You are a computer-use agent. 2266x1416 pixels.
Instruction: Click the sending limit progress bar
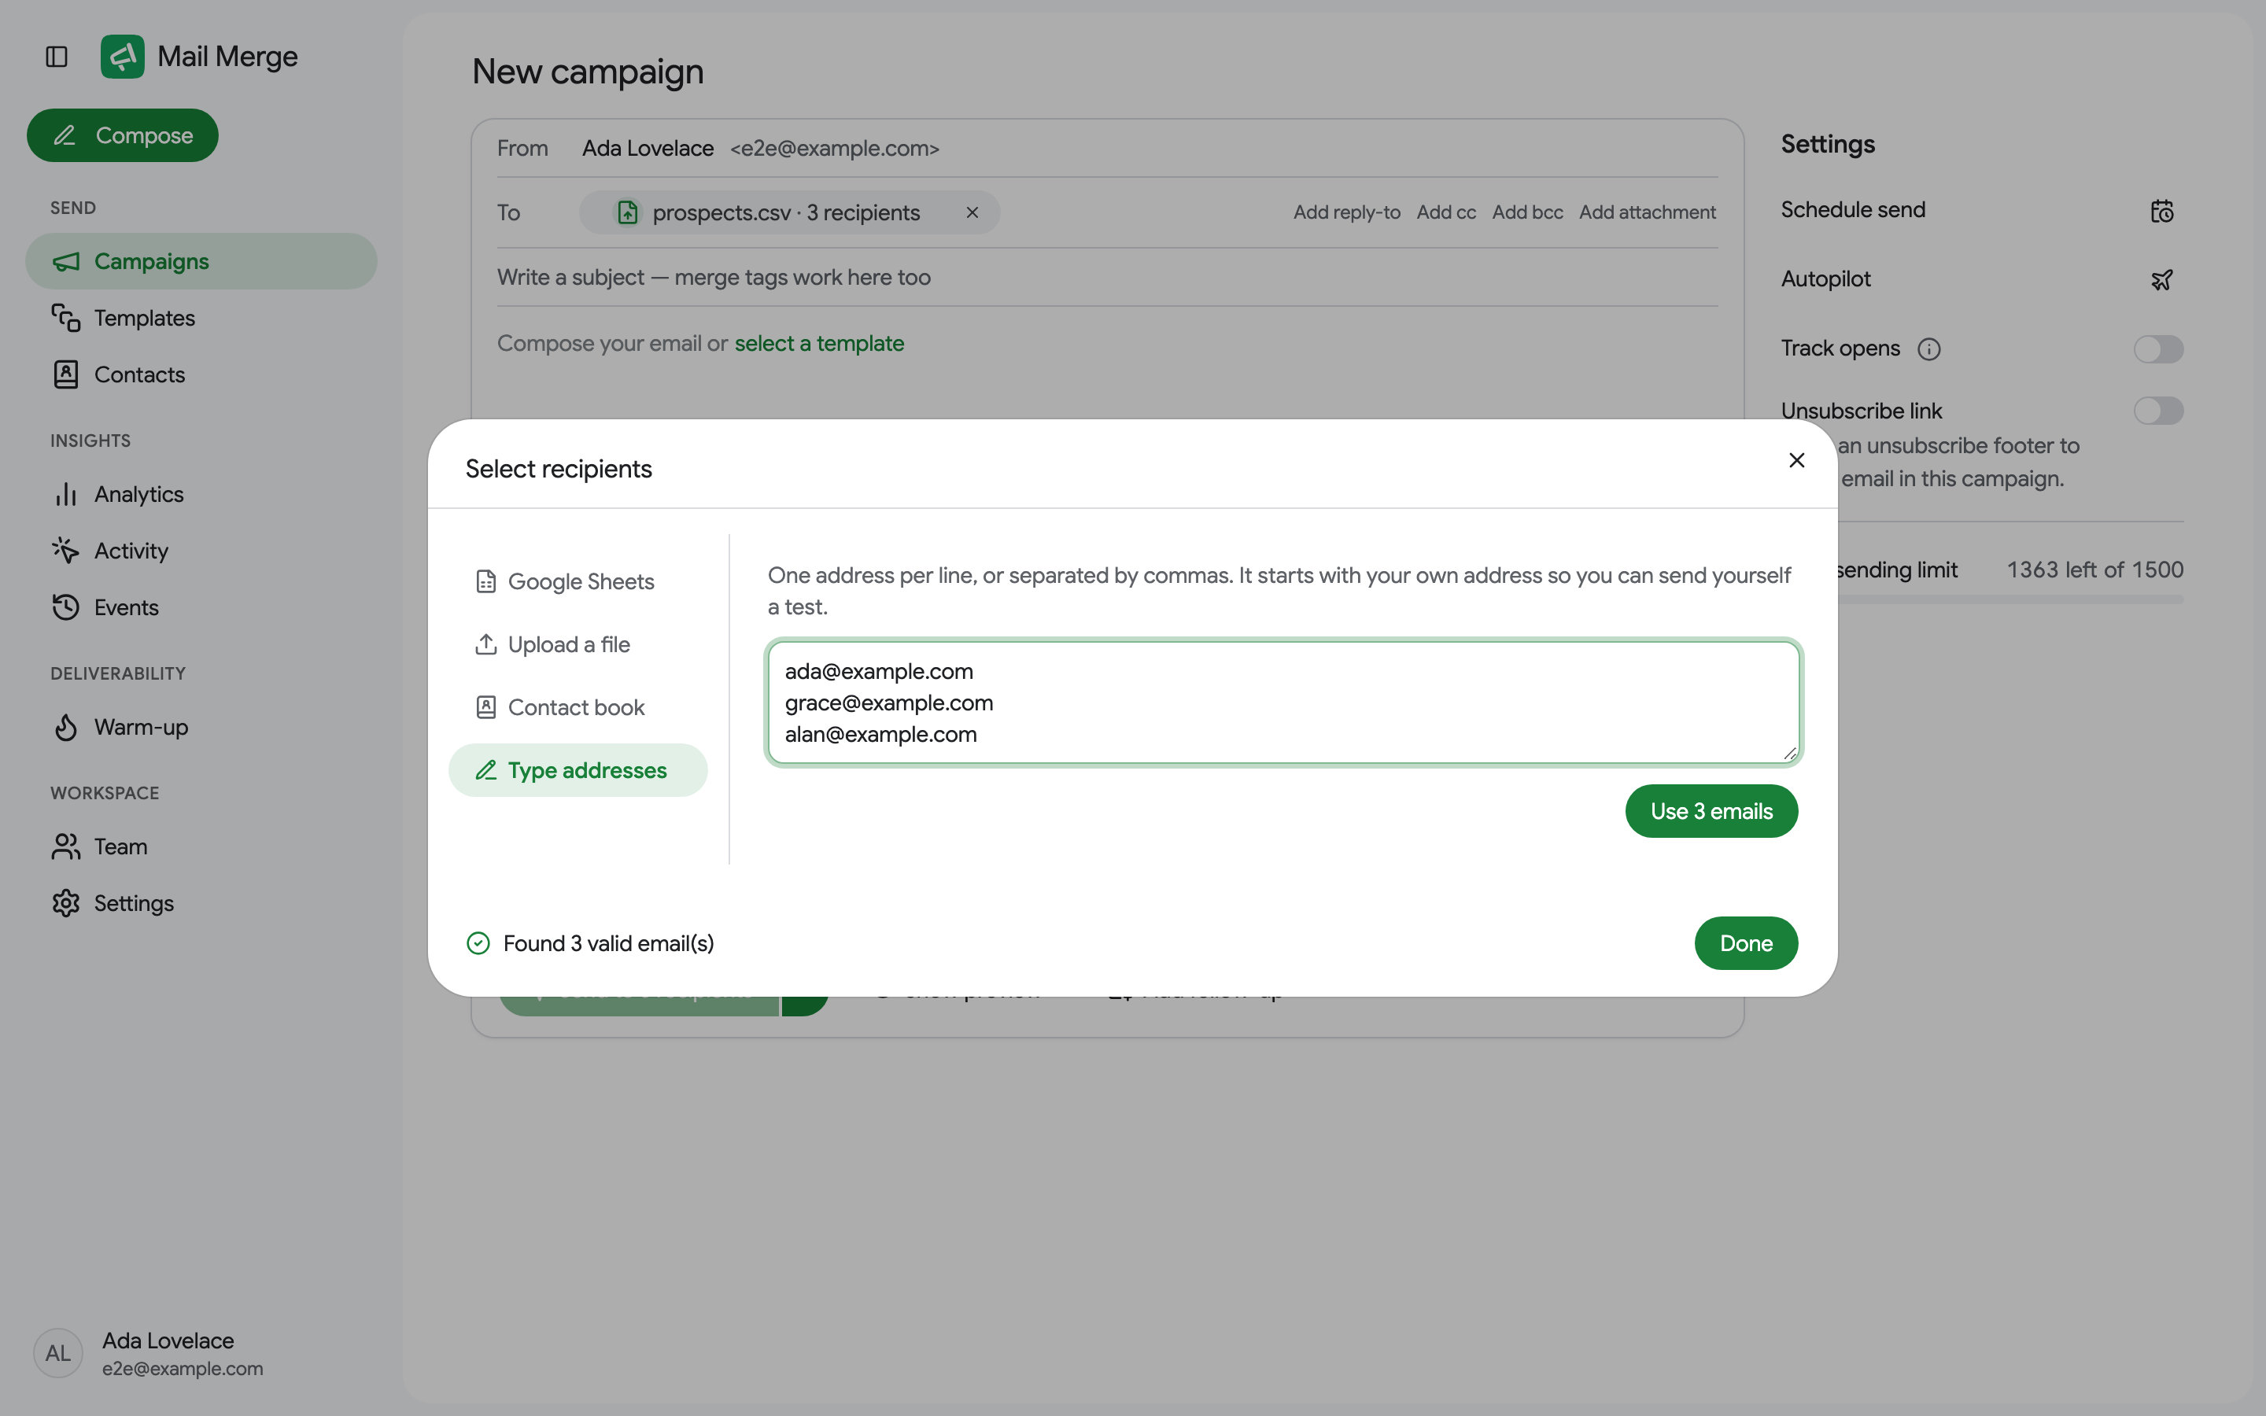pyautogui.click(x=2010, y=599)
